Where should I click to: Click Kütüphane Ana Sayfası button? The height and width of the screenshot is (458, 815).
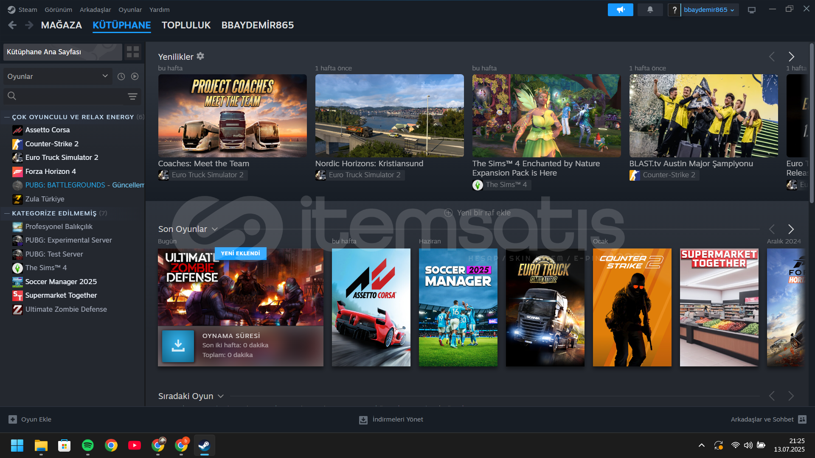pos(62,52)
